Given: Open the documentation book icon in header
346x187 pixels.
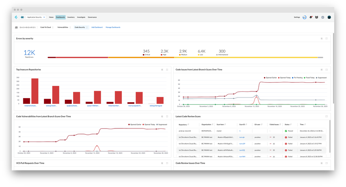Looking at the screenshot, I should [316, 17].
